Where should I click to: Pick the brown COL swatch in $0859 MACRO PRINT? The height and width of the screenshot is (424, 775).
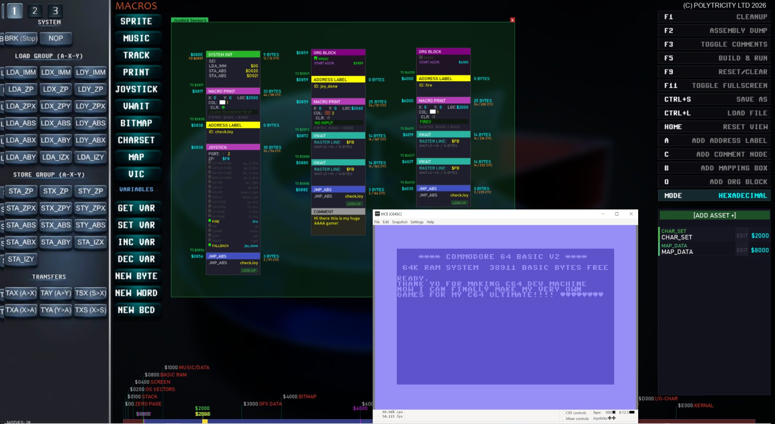328,113
